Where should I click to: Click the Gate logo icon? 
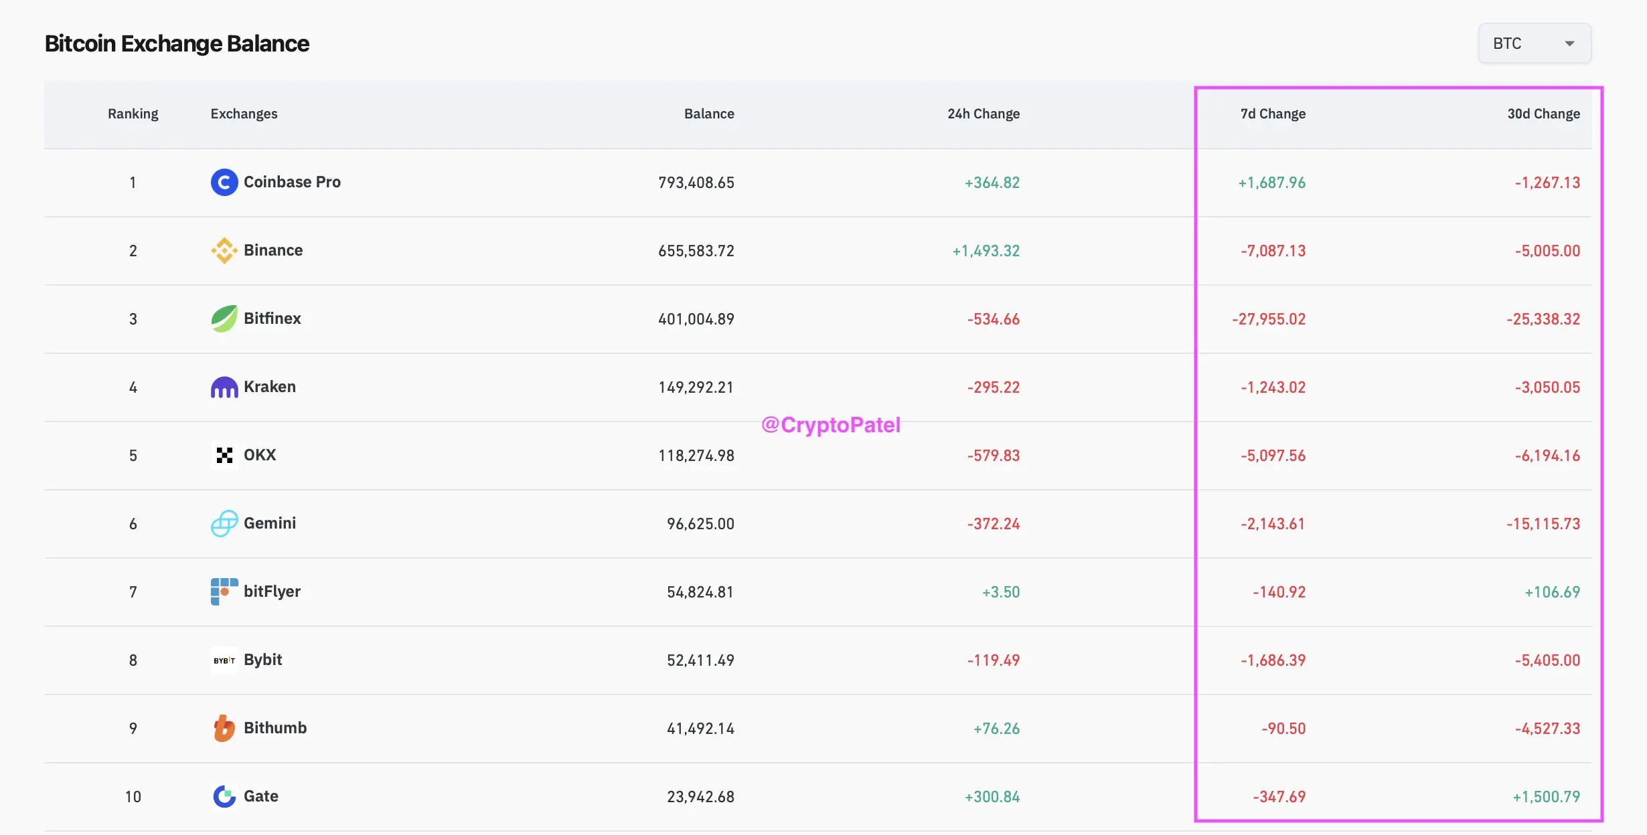224,797
